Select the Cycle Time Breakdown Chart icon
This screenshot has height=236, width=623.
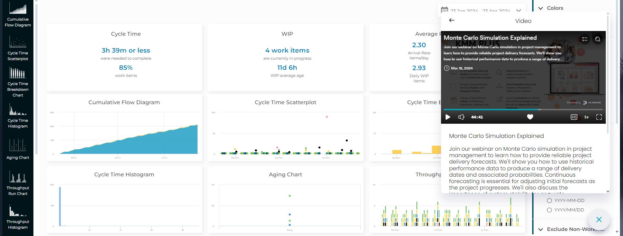[x=18, y=82]
